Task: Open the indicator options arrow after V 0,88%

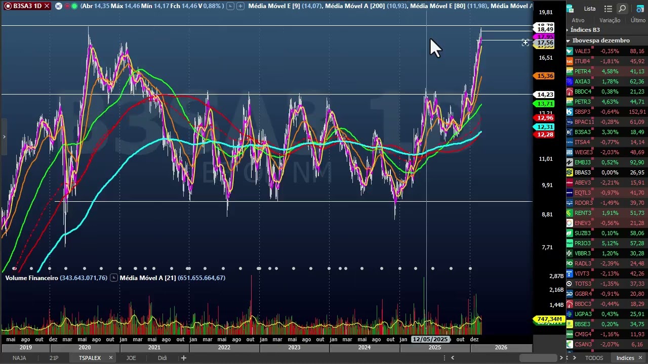Action: (x=230, y=6)
